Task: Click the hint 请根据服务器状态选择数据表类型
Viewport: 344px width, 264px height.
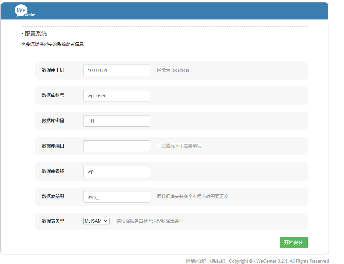Action: (150, 221)
